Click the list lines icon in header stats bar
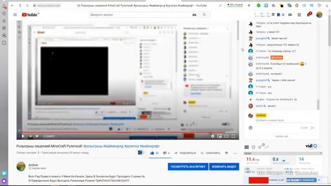Viewport: 331px width, 186px height. [283, 15]
